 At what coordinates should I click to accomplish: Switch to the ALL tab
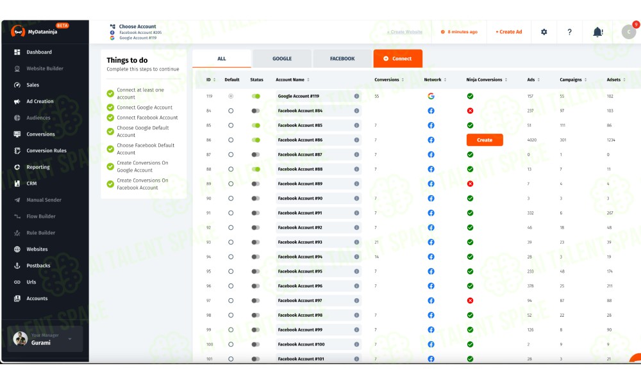click(x=222, y=59)
